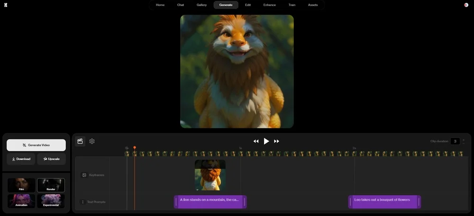Click the app logo in the top-left corner

tap(6, 5)
